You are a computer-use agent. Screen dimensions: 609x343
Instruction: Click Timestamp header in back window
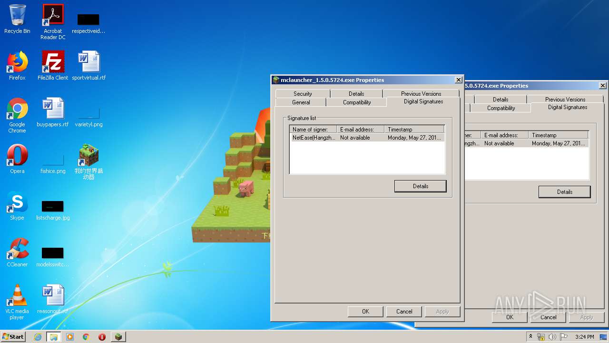coord(559,135)
